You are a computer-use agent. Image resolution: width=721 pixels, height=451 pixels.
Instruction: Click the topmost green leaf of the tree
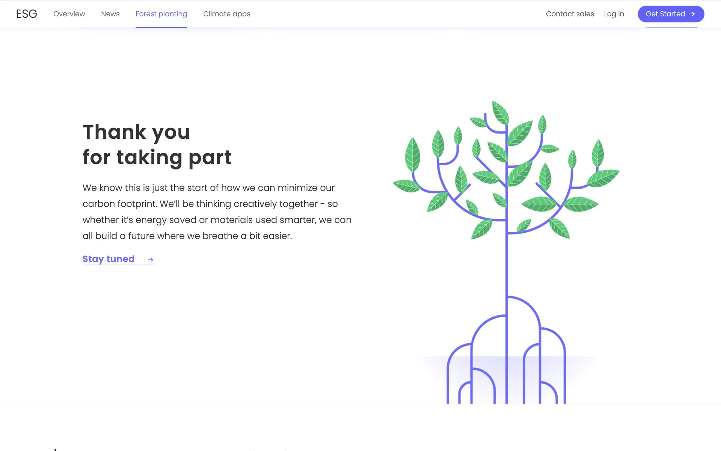[x=501, y=112]
